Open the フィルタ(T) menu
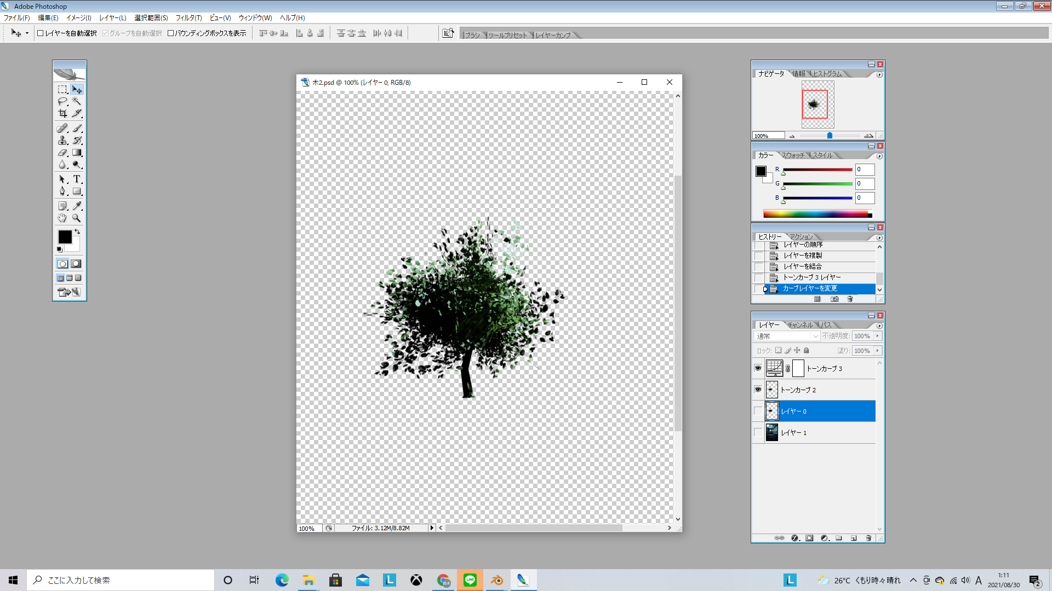The height and width of the screenshot is (591, 1052). 188,18
